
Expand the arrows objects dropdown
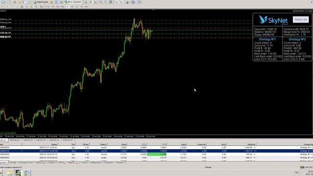43,6
